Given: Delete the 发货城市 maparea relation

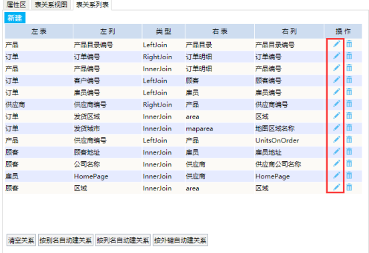Looking at the screenshot, I should coord(349,128).
